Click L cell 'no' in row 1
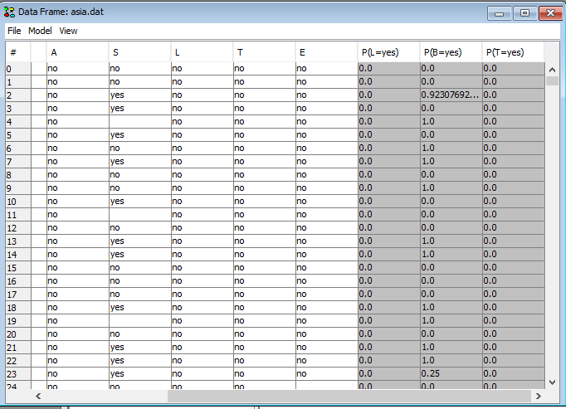This screenshot has width=566, height=409. 202,82
